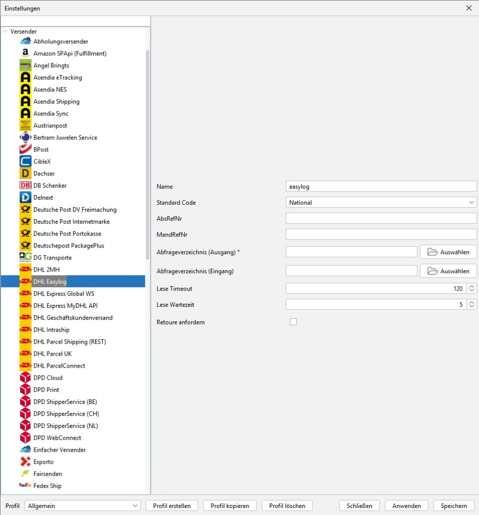Collapse the Versender tree node
479x515 pixels.
[x=6, y=31]
